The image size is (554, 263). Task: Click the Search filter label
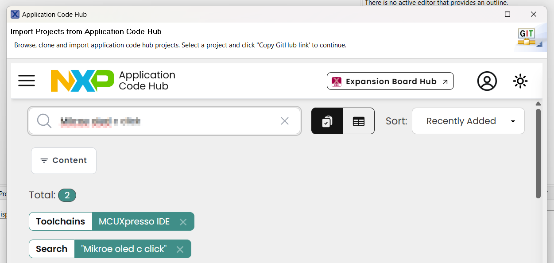coord(51,249)
